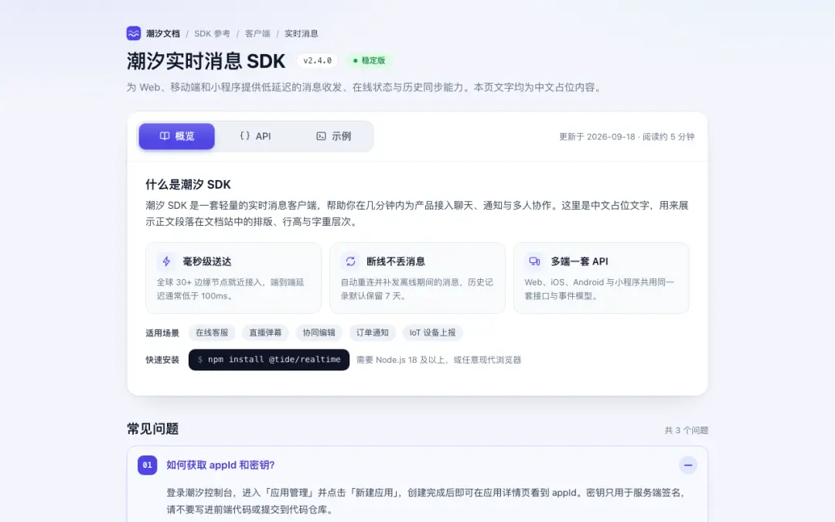Click the v2.4.0 version badge
This screenshot has height=522, width=835.
318,61
